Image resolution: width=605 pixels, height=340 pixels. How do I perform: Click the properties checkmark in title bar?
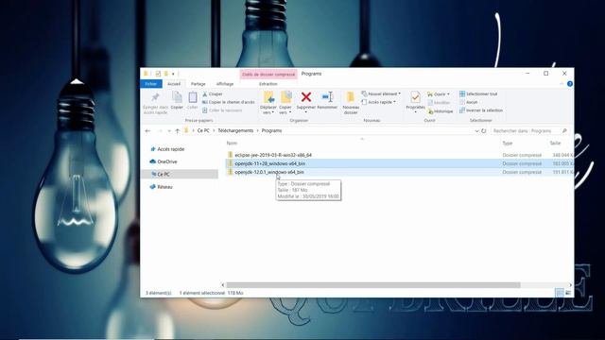tap(158, 74)
